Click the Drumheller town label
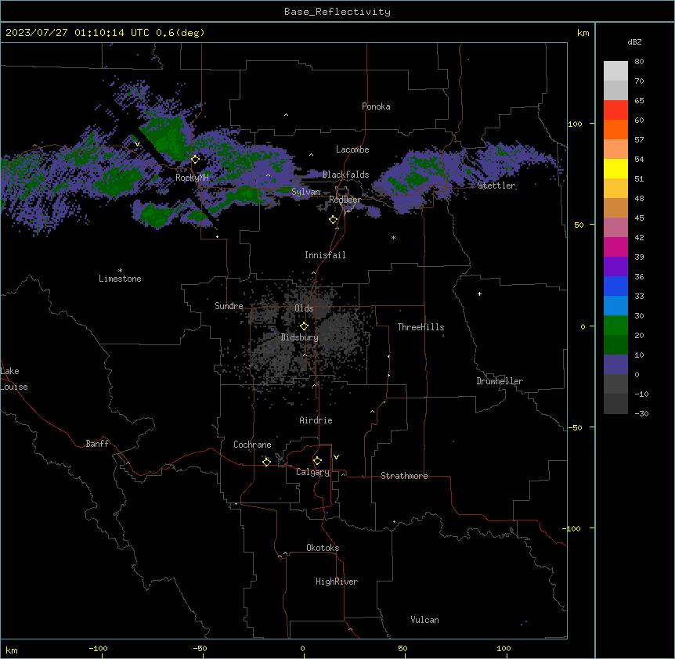The image size is (675, 659). click(500, 381)
